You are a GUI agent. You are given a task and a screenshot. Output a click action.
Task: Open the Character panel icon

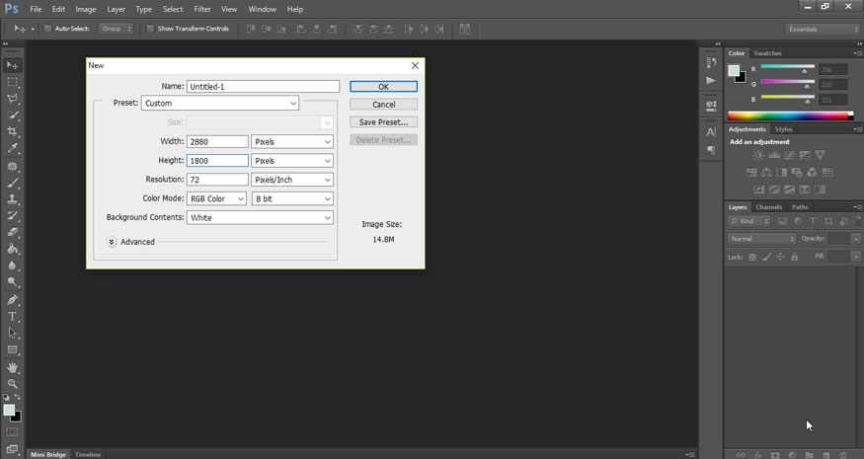(x=711, y=131)
